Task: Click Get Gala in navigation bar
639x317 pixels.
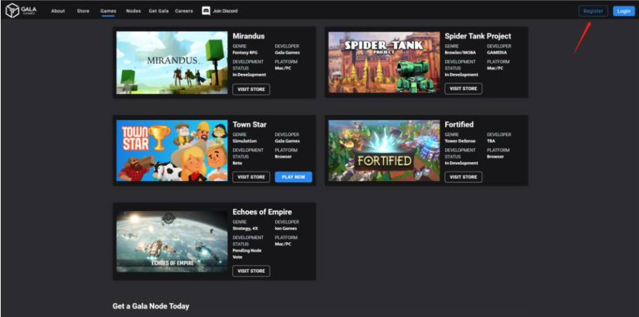Action: [x=158, y=11]
